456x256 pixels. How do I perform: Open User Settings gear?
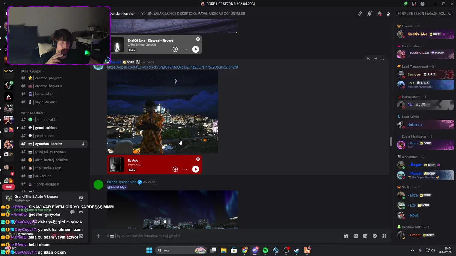coord(81,236)
